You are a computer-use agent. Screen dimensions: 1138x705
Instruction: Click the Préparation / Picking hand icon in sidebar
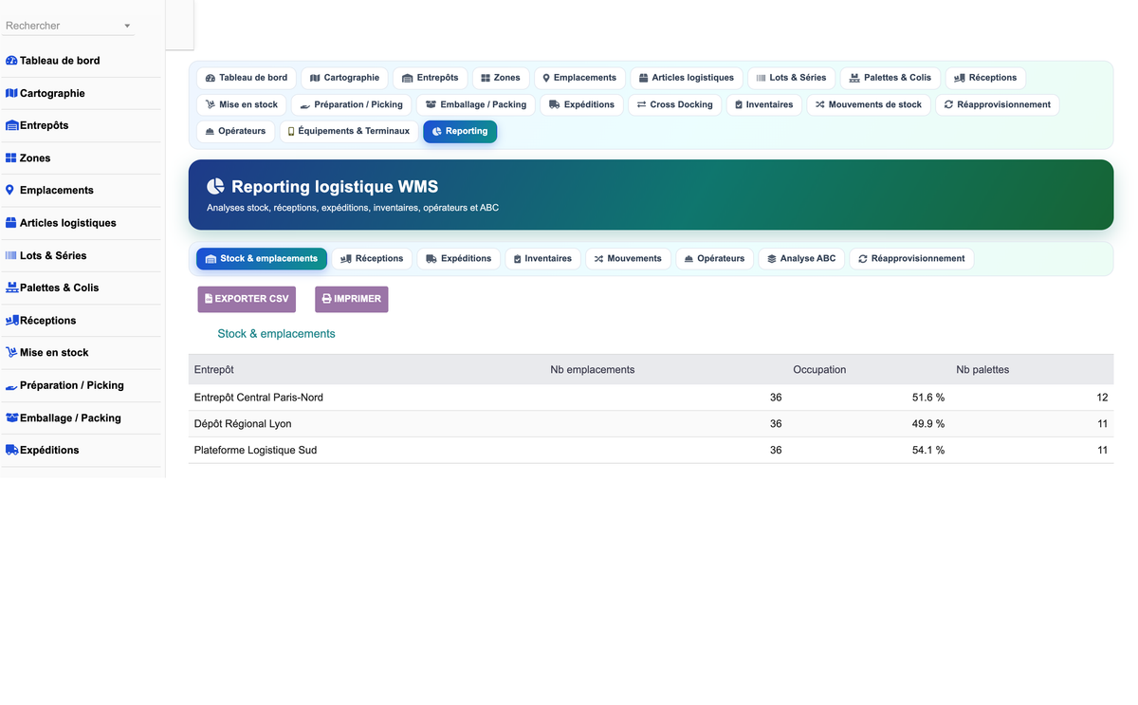[x=11, y=385]
